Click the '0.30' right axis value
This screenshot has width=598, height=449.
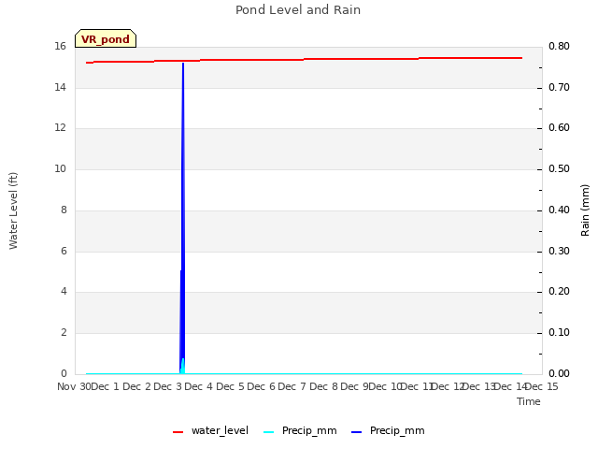tap(559, 251)
